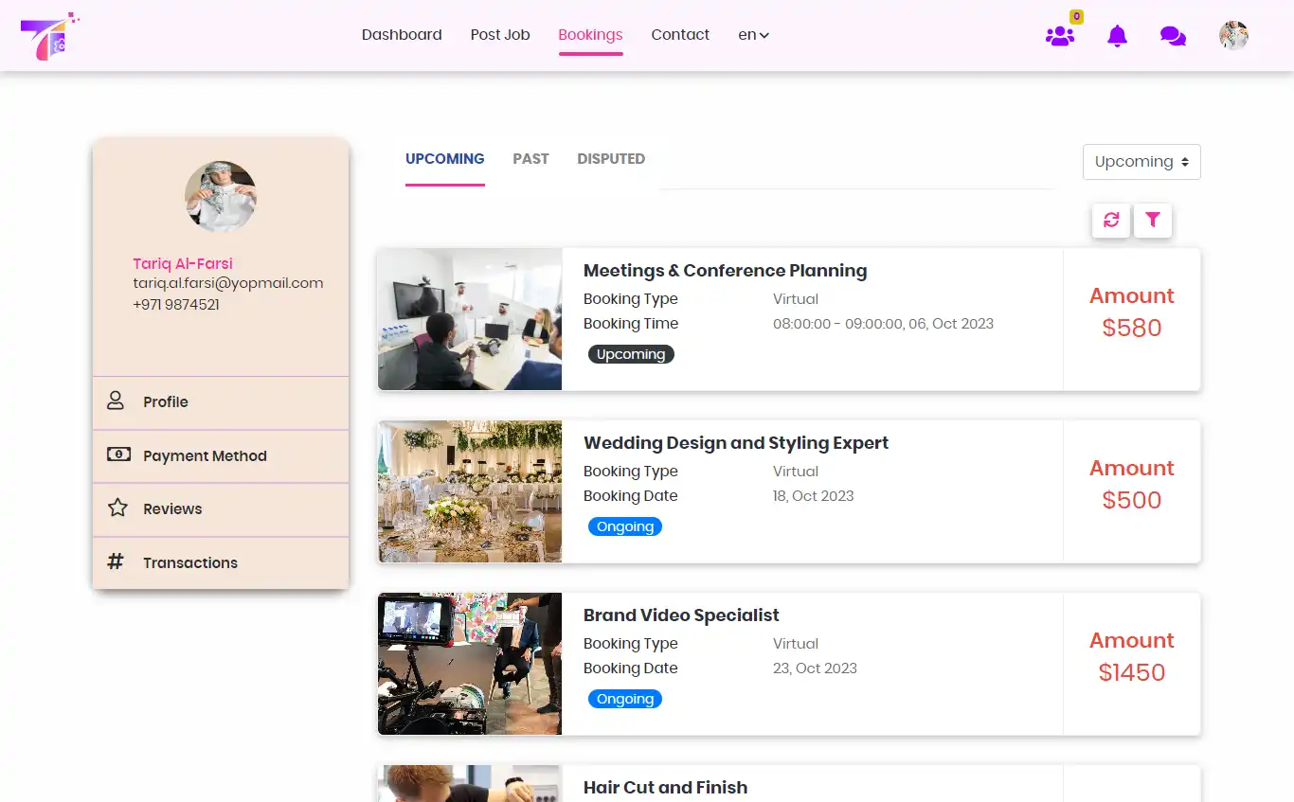Click the Transactions hash icon
This screenshot has height=802, width=1294.
115,561
